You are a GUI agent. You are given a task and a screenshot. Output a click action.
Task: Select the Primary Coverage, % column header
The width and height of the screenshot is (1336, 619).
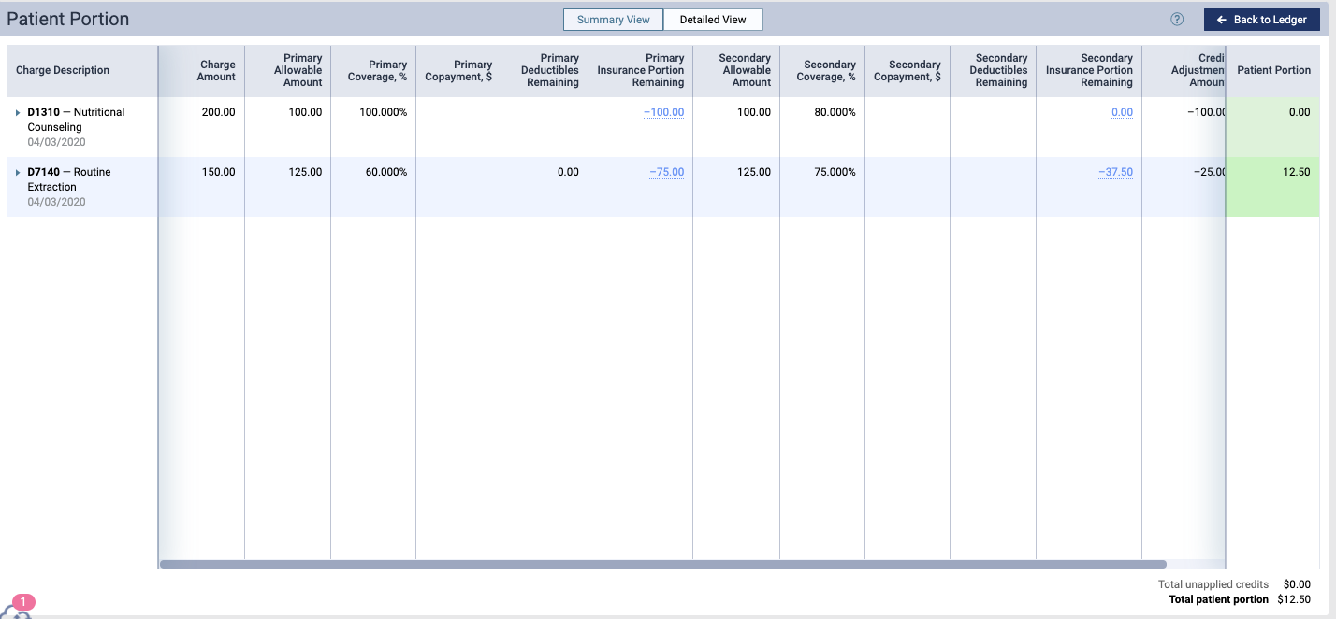coord(382,70)
